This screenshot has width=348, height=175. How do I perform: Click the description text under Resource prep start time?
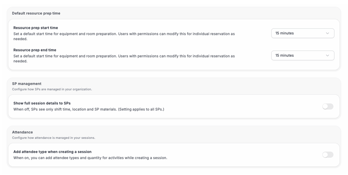124,36
